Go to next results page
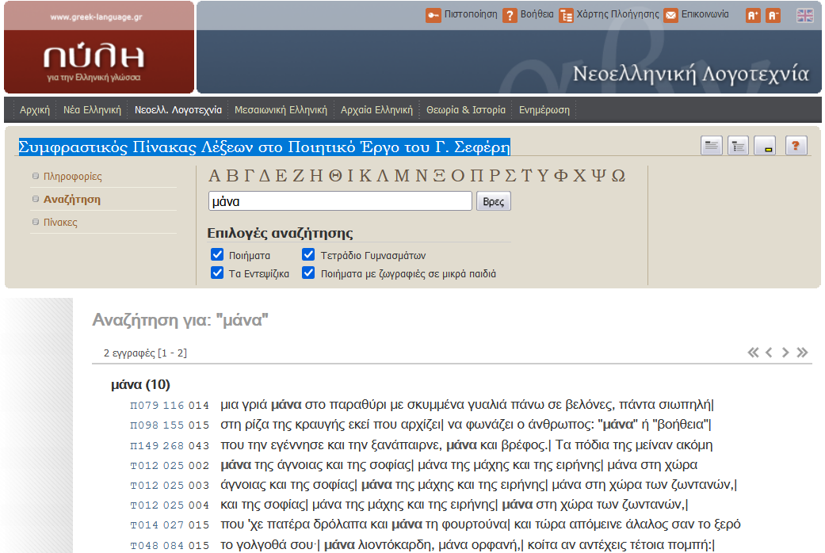The width and height of the screenshot is (825, 553). [785, 353]
